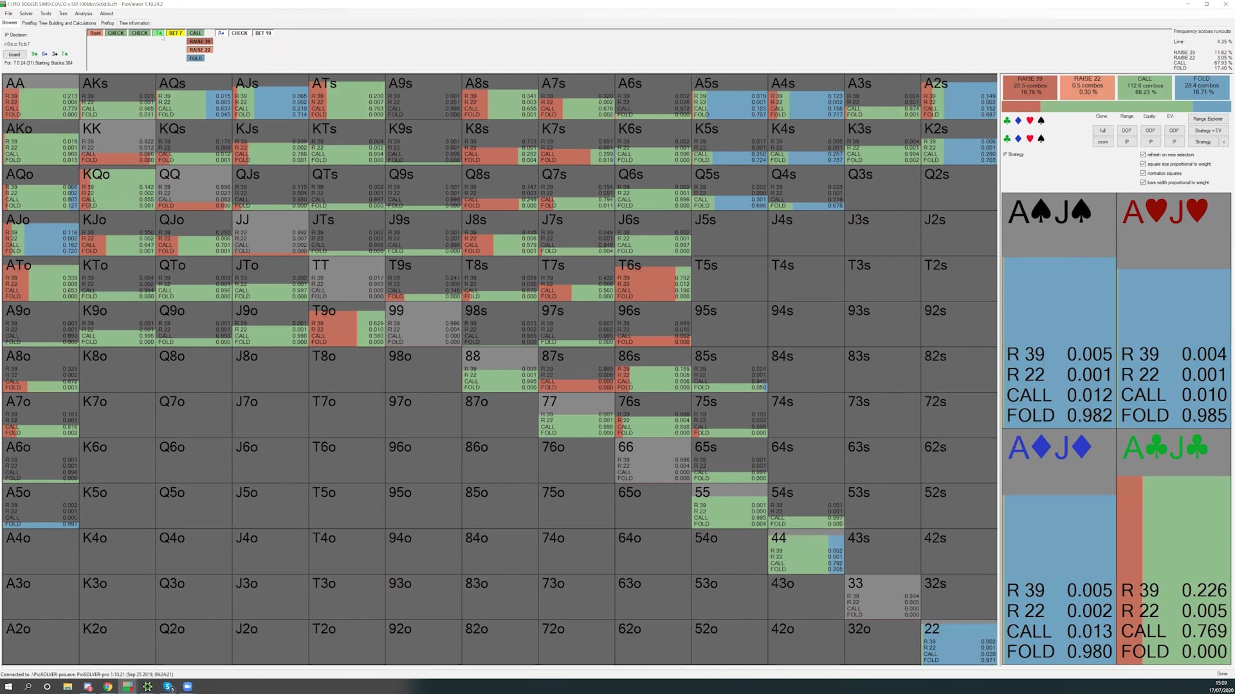1235x694 pixels.
Task: Toggle square size proportional to weight checkbox
Action: point(1143,164)
